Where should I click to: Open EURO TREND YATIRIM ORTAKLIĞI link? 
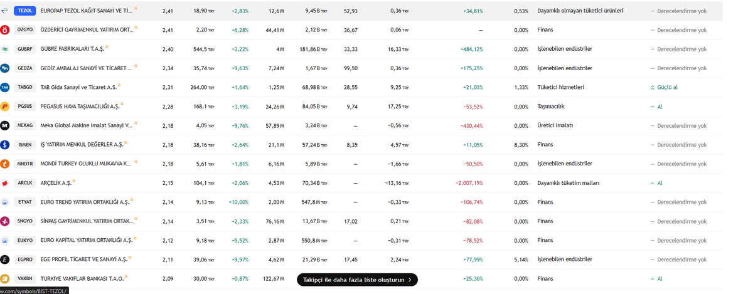[85, 202]
